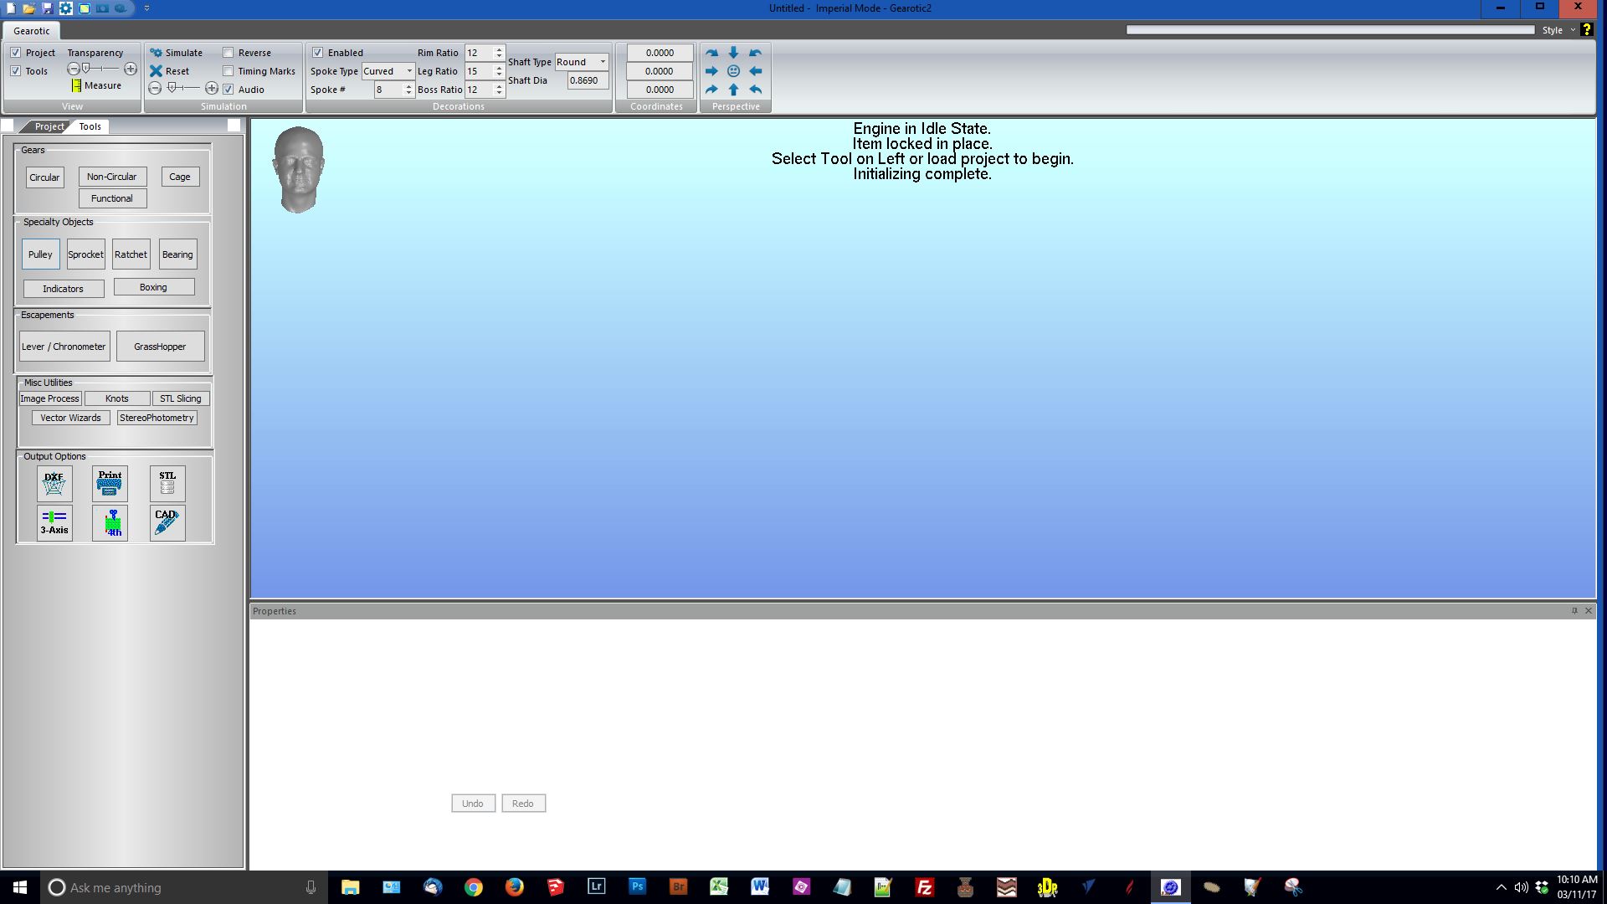Uncheck the Audio checkbox
This screenshot has width=1607, height=904.
pyautogui.click(x=228, y=90)
